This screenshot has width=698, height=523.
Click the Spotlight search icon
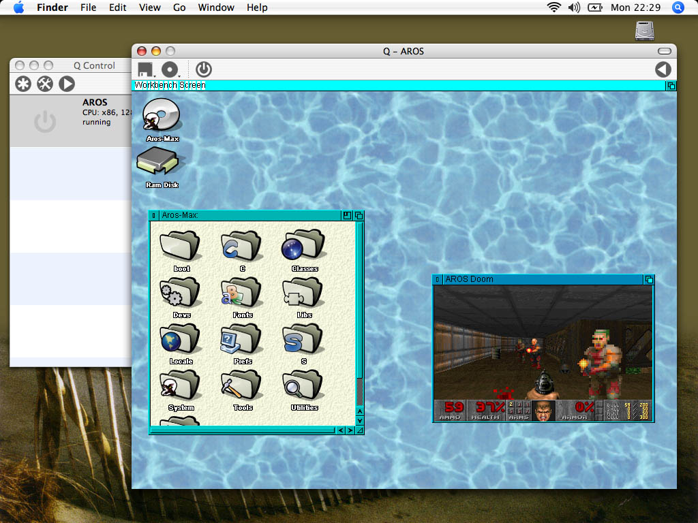click(678, 7)
